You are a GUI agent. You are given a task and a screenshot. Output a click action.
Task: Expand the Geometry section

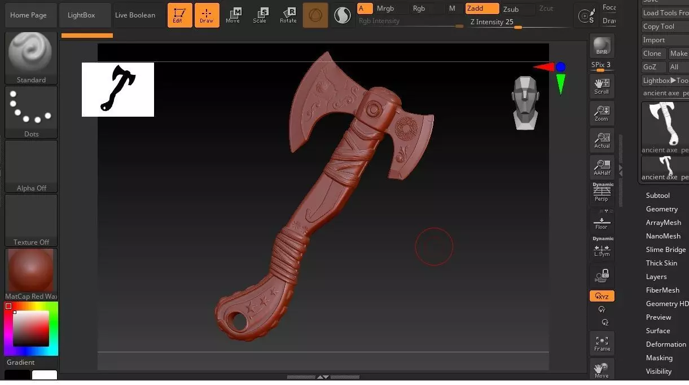click(662, 209)
